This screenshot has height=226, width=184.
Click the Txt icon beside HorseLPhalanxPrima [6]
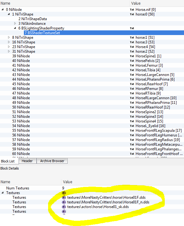coord(132,79)
